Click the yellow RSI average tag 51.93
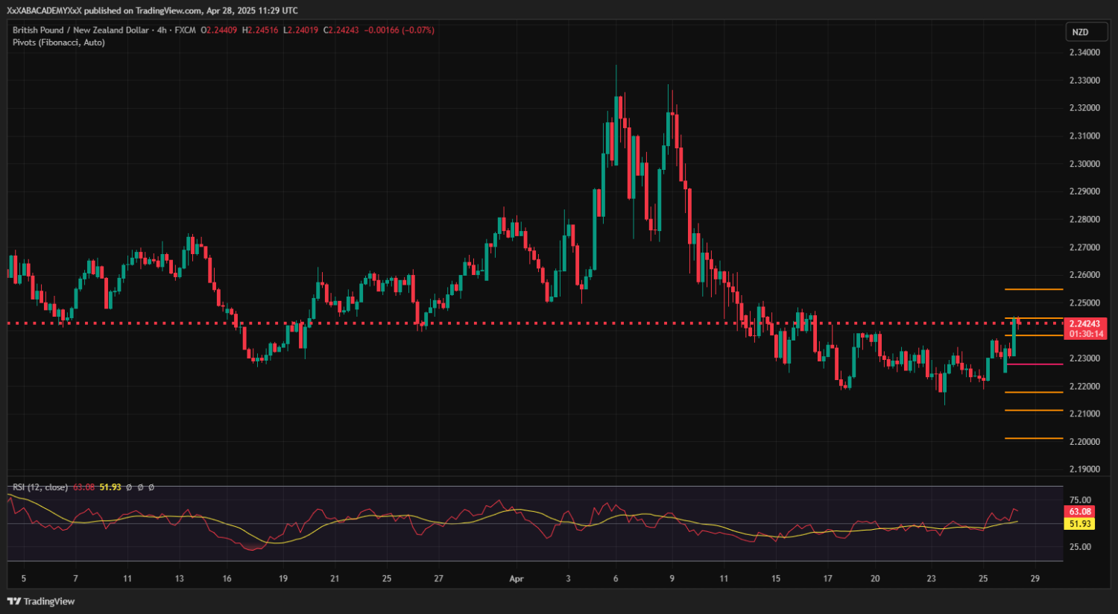The width and height of the screenshot is (1118, 614). point(1080,524)
